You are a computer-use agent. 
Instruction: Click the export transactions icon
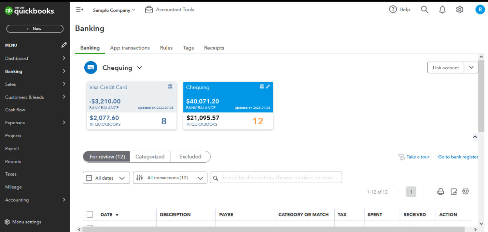[454, 191]
